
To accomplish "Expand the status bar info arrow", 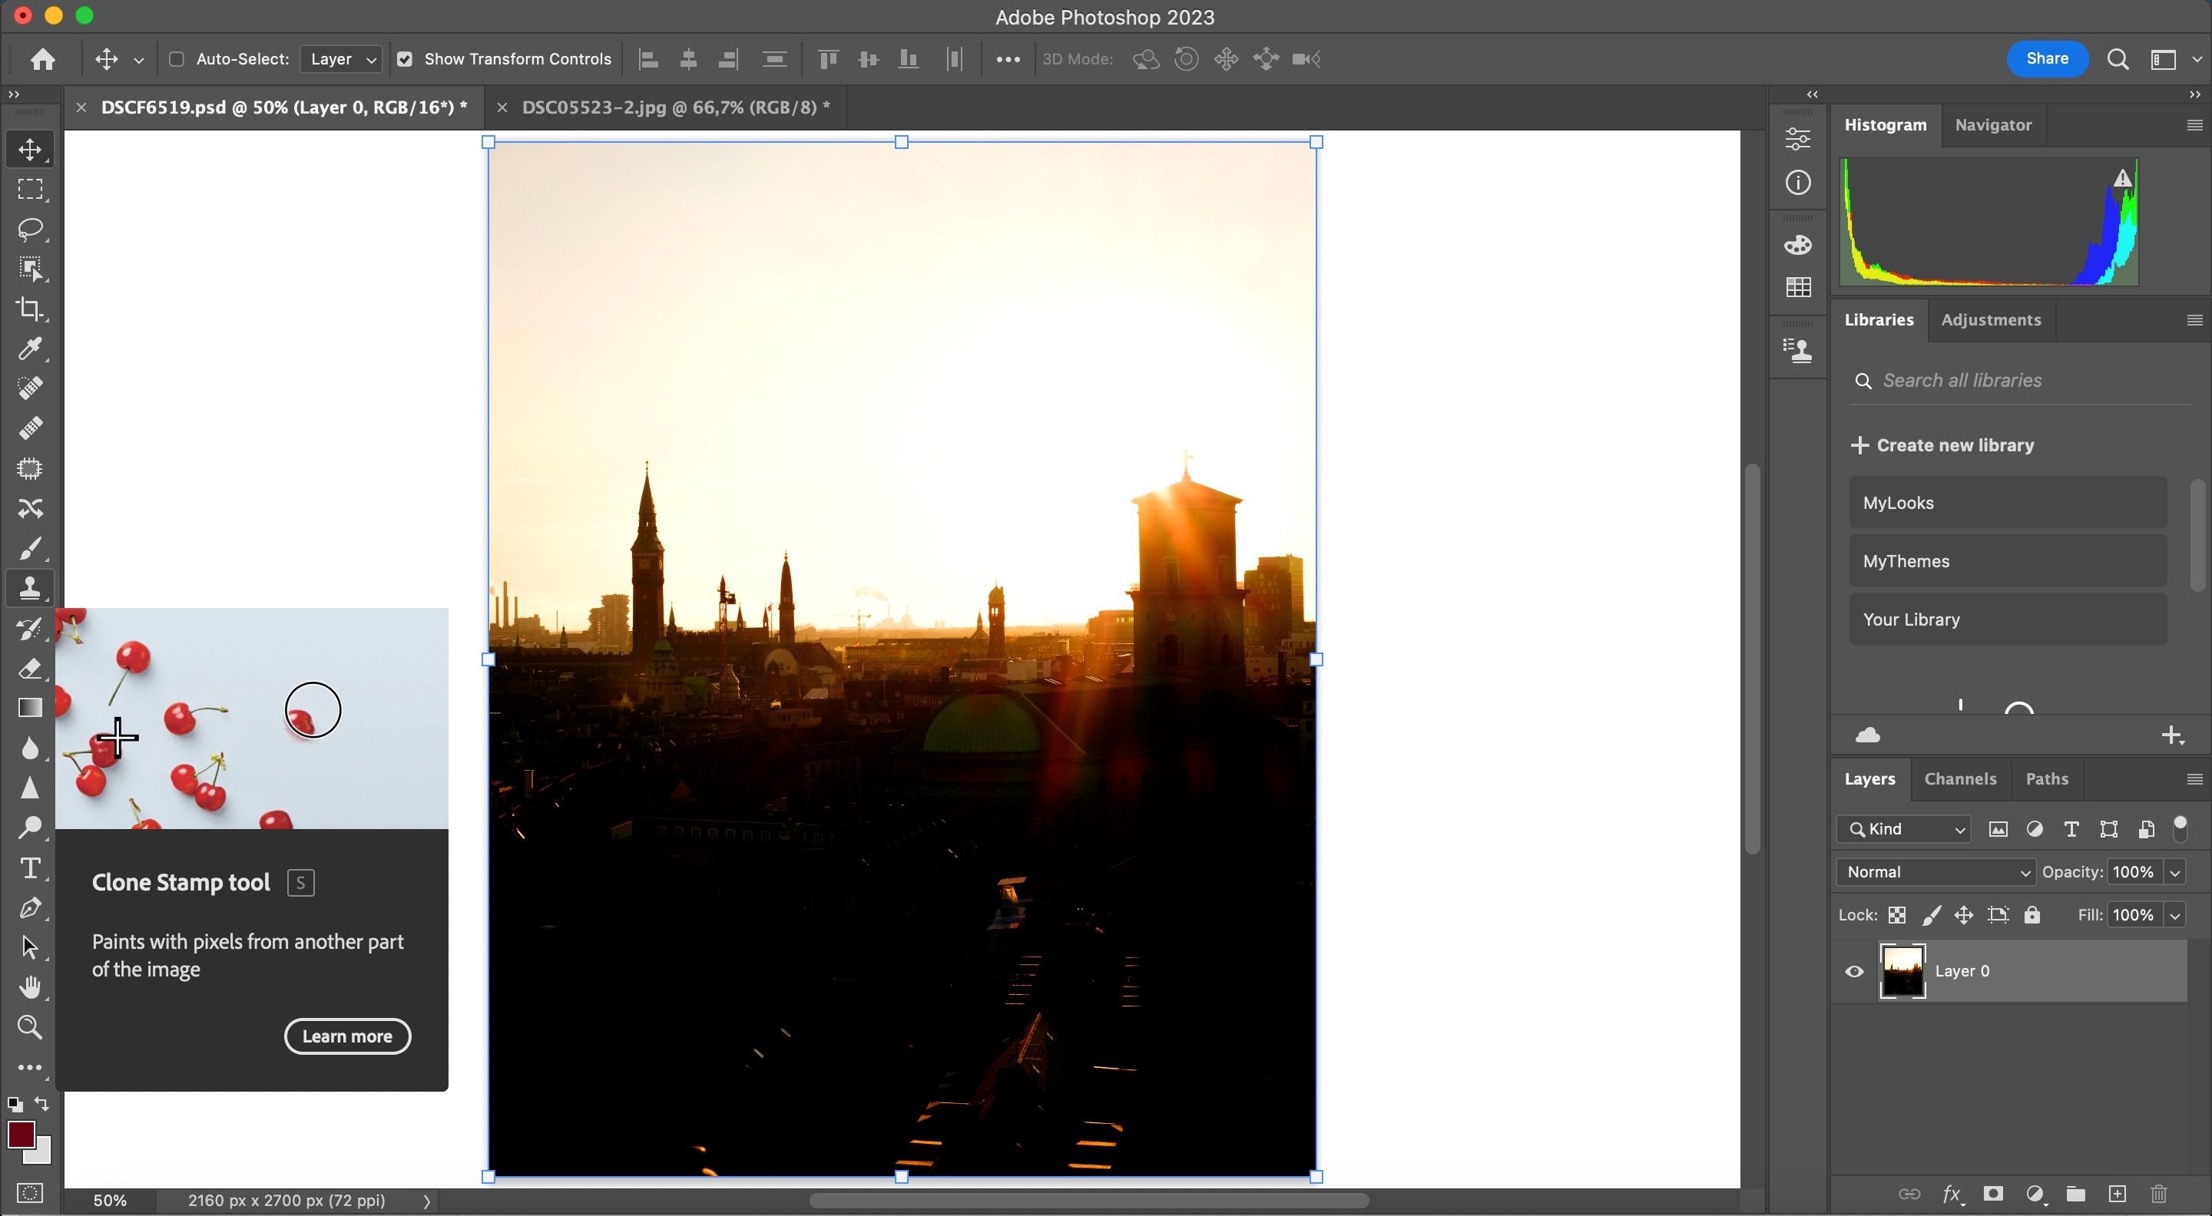I will pyautogui.click(x=427, y=1201).
